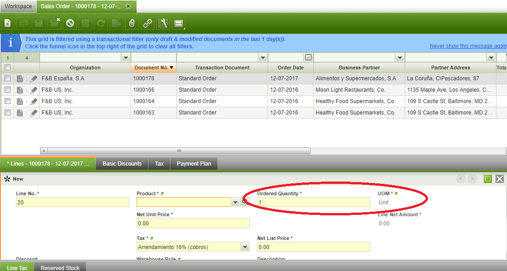Expand the Product dropdown arrow
This screenshot has height=271, width=507.
coord(235,202)
